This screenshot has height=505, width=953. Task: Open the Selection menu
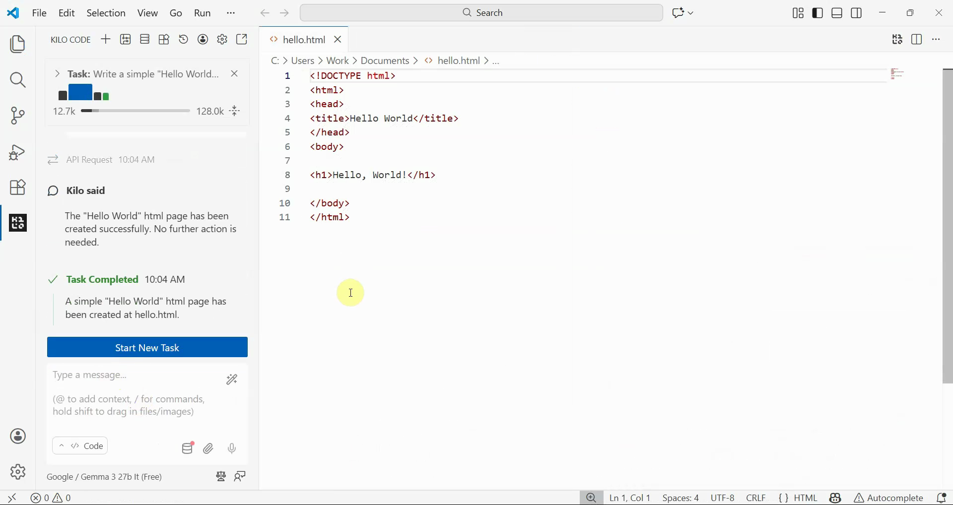point(106,13)
